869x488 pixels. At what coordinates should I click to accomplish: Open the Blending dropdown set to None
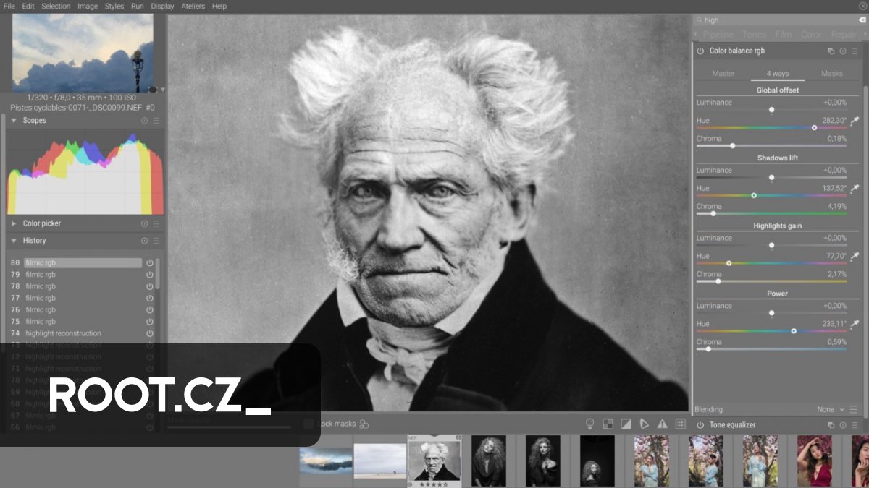pos(826,409)
